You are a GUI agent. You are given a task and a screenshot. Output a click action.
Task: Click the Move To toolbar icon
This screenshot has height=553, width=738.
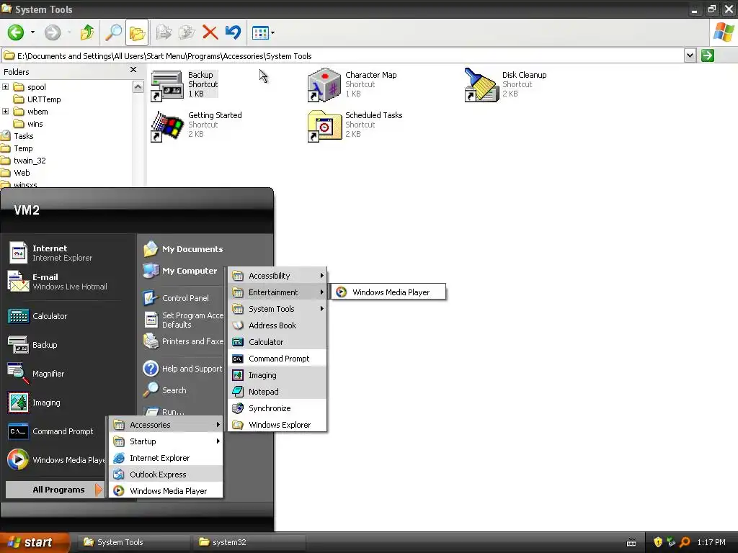pyautogui.click(x=164, y=32)
